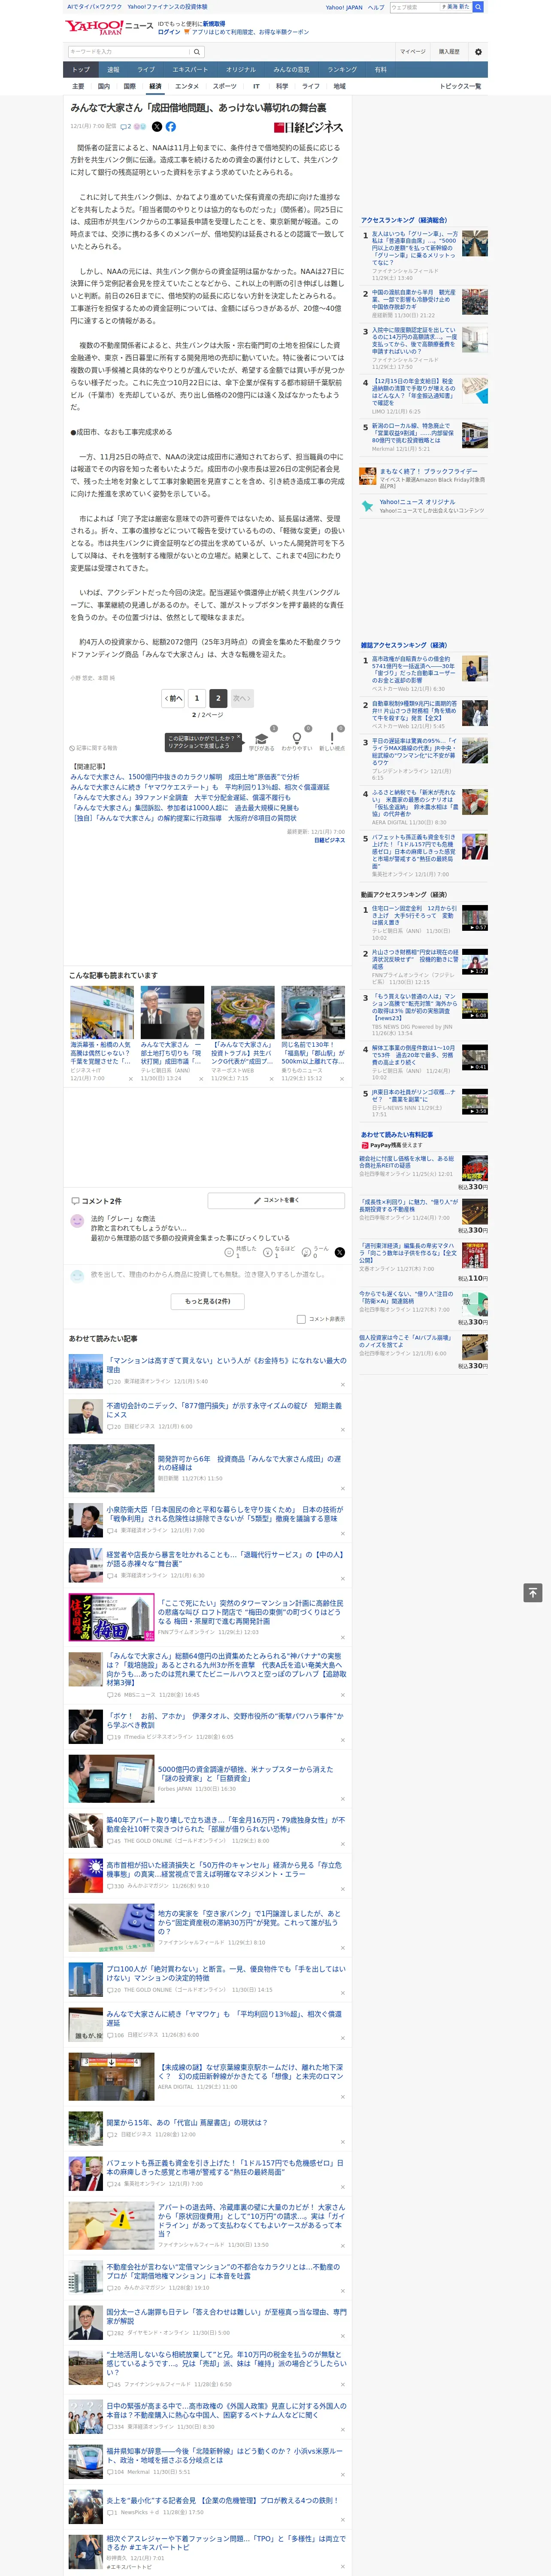Share article on Facebook icon

tap(170, 127)
